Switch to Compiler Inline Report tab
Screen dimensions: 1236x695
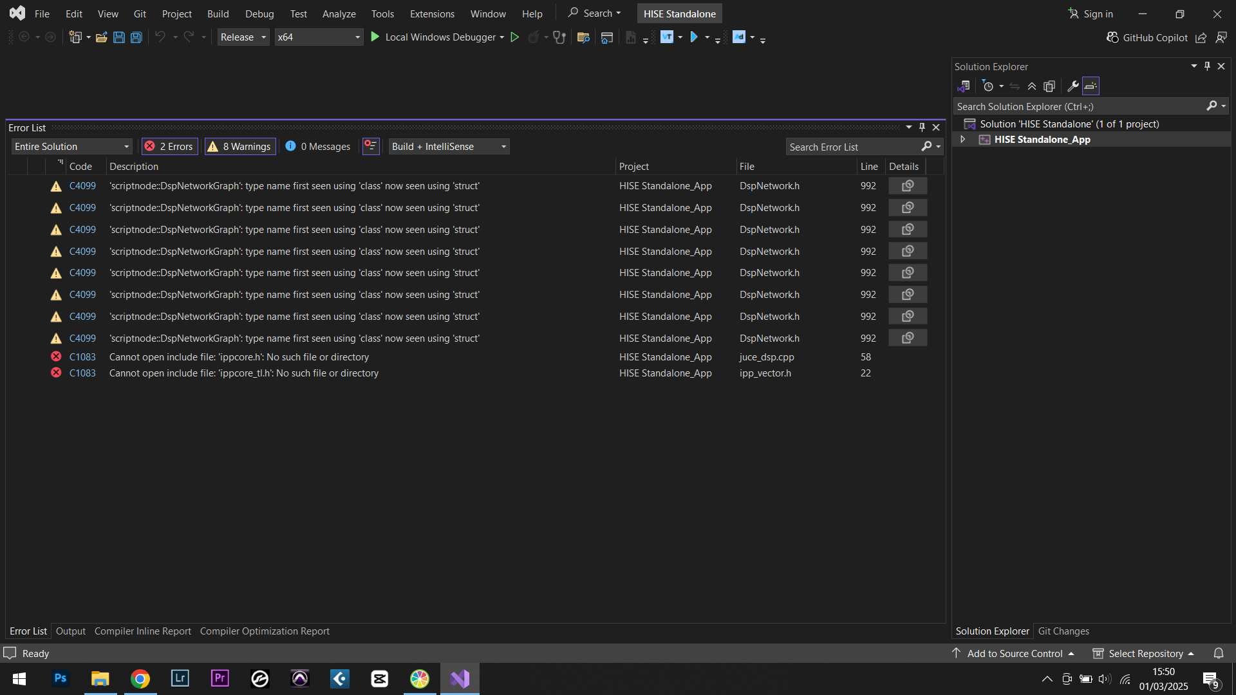pos(143,631)
